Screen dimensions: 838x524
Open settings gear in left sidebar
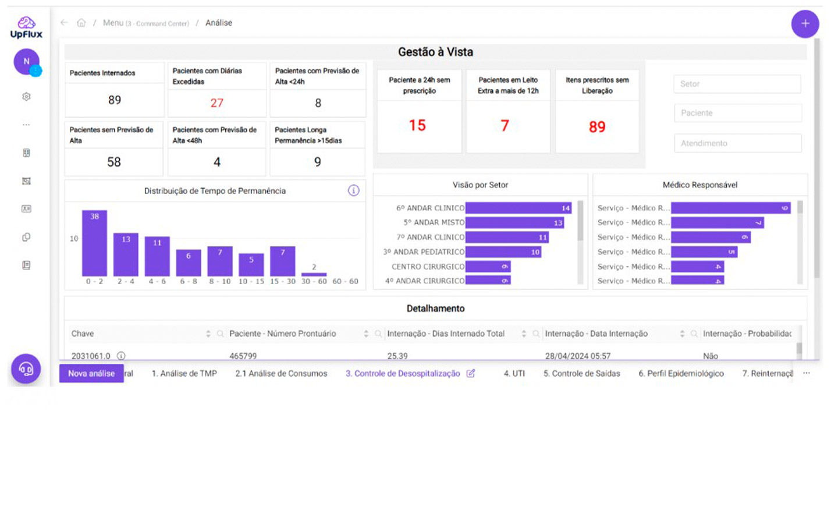click(x=26, y=97)
